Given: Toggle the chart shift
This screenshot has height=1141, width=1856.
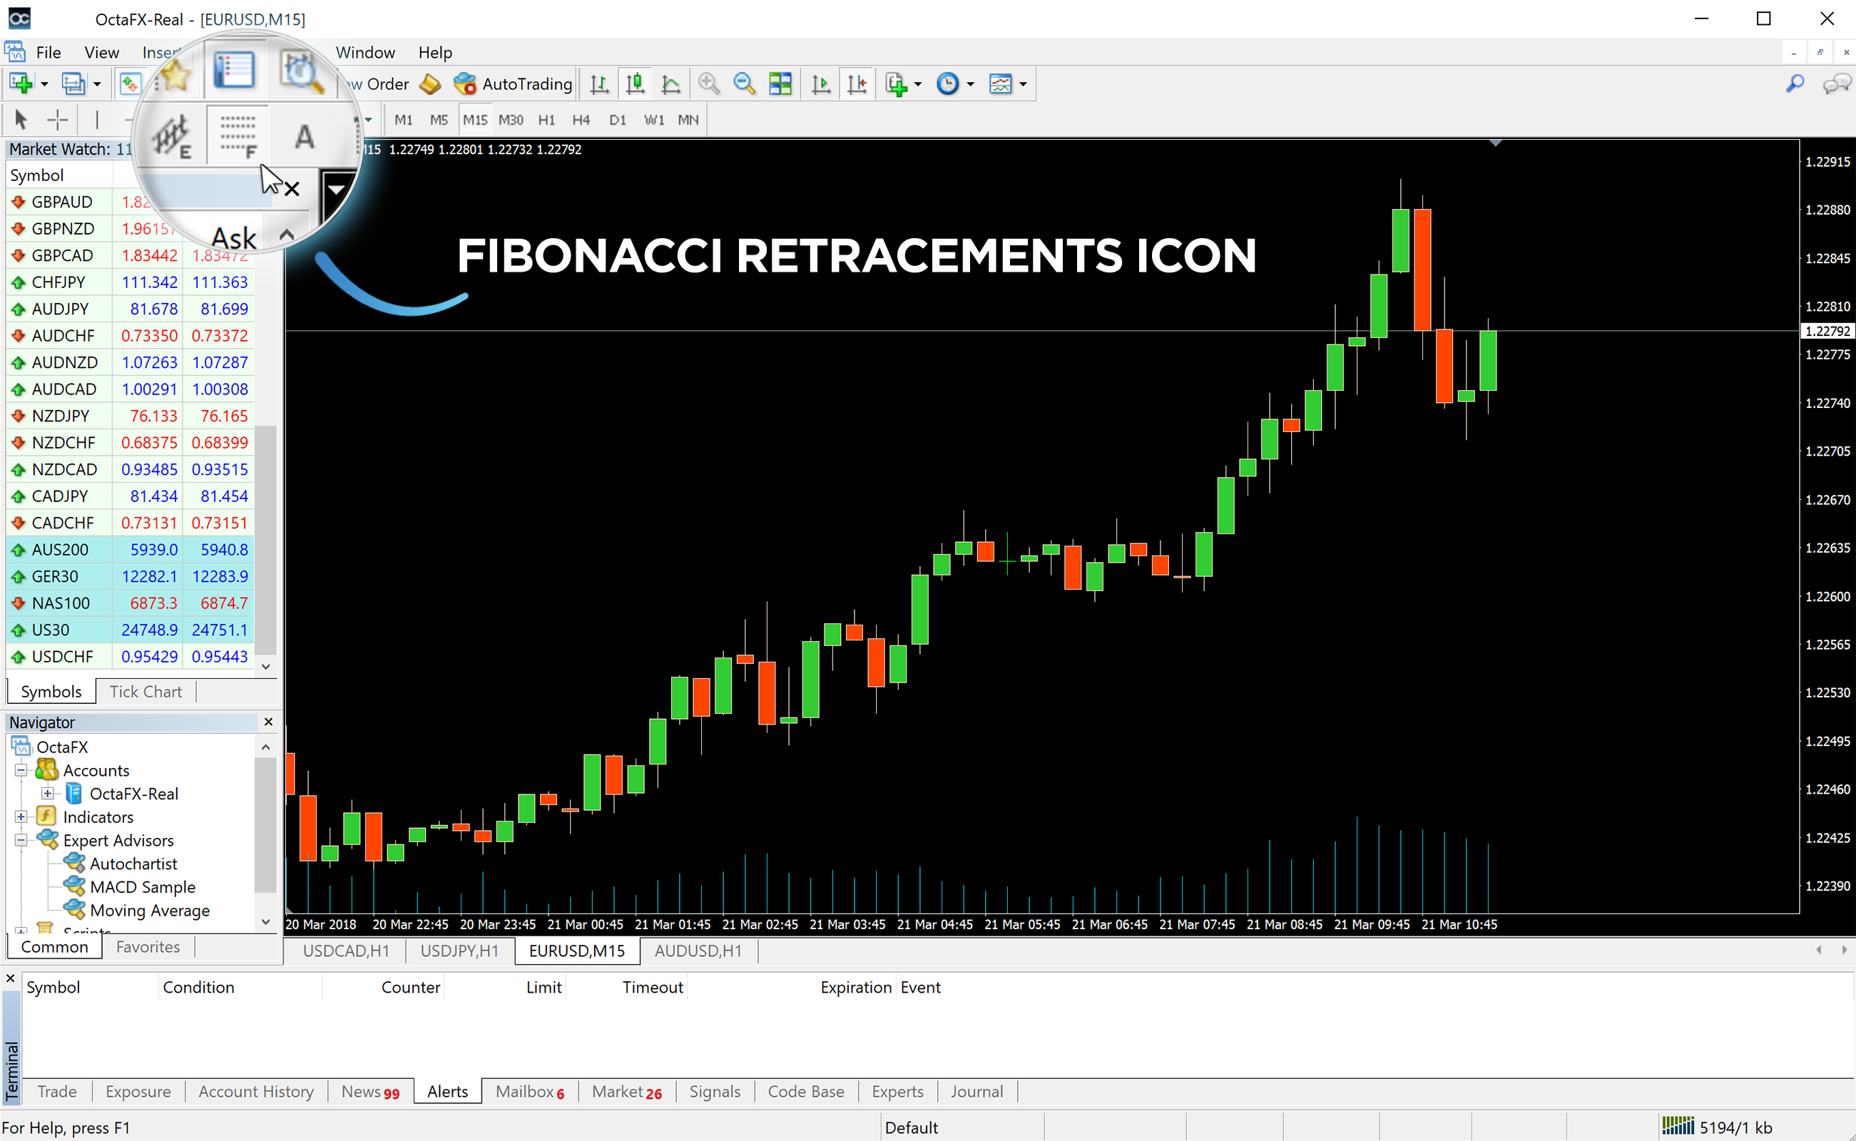Looking at the screenshot, I should tap(857, 83).
